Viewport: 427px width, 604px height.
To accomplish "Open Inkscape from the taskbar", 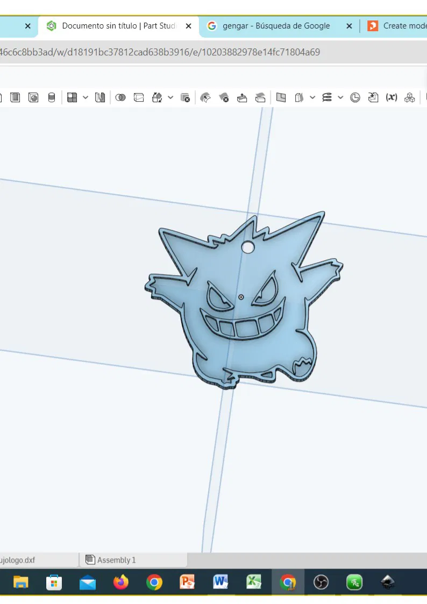I will coord(387,582).
